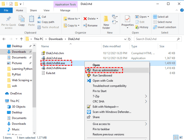Click This PC in the address breadcrumb
Viewport: 184px width, 140px height.
[39, 39]
